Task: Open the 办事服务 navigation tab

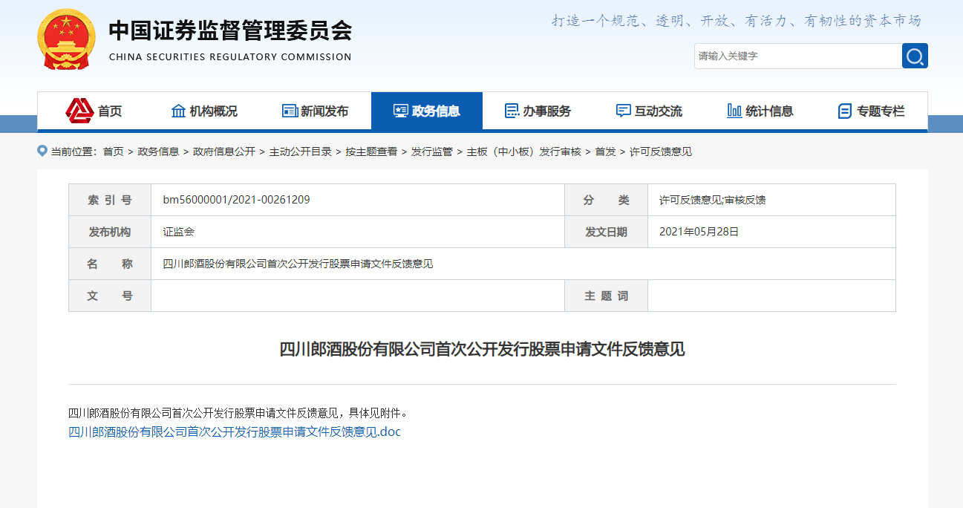Action: pyautogui.click(x=538, y=111)
